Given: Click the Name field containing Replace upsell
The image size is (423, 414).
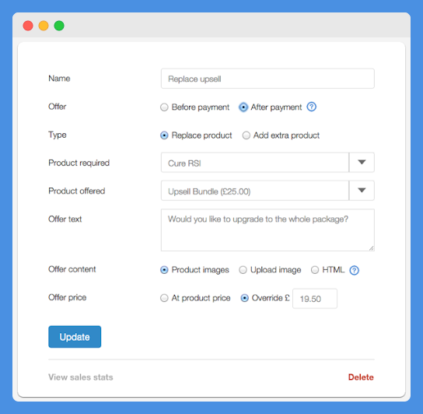Looking at the screenshot, I should pyautogui.click(x=267, y=79).
